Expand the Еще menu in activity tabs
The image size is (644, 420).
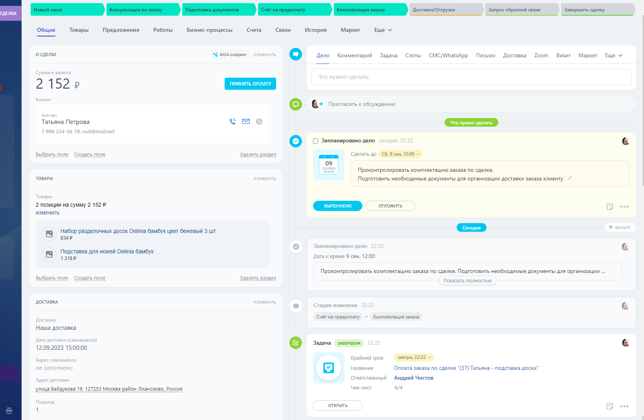pyautogui.click(x=613, y=56)
